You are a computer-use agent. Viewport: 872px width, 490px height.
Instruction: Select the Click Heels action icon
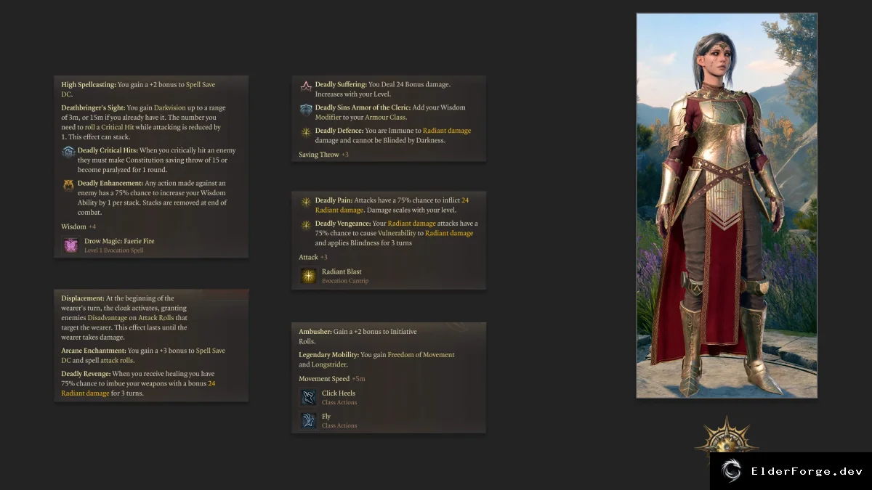click(x=308, y=397)
